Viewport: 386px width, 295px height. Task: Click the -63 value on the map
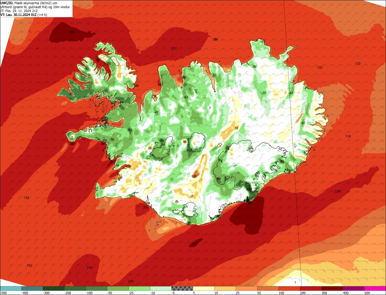point(186,97)
